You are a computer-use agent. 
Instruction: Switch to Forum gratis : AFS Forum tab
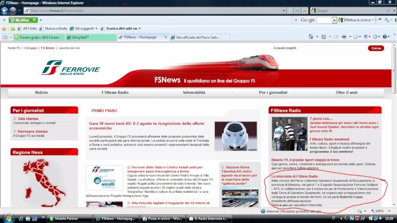click(39, 38)
